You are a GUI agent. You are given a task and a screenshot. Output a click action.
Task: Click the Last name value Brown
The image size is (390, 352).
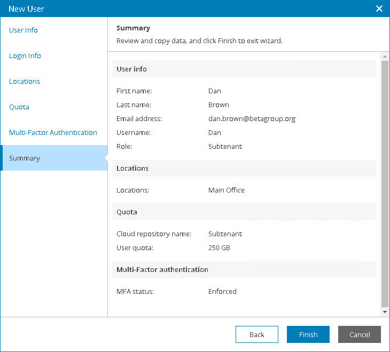tap(219, 105)
